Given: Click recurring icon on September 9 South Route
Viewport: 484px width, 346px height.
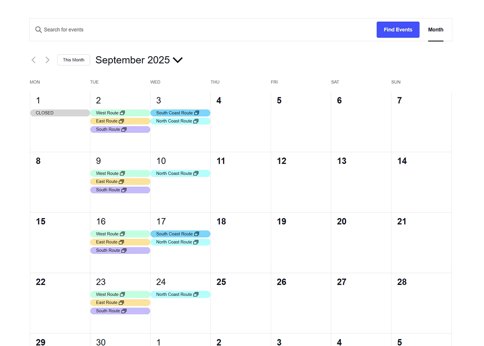Looking at the screenshot, I should 124,190.
